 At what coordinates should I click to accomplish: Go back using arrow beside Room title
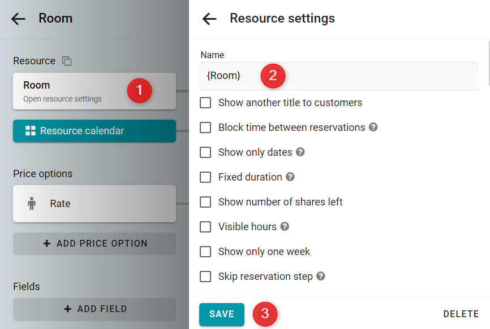18,19
